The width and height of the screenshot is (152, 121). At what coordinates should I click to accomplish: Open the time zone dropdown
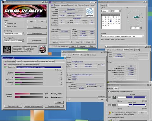click(143, 36)
